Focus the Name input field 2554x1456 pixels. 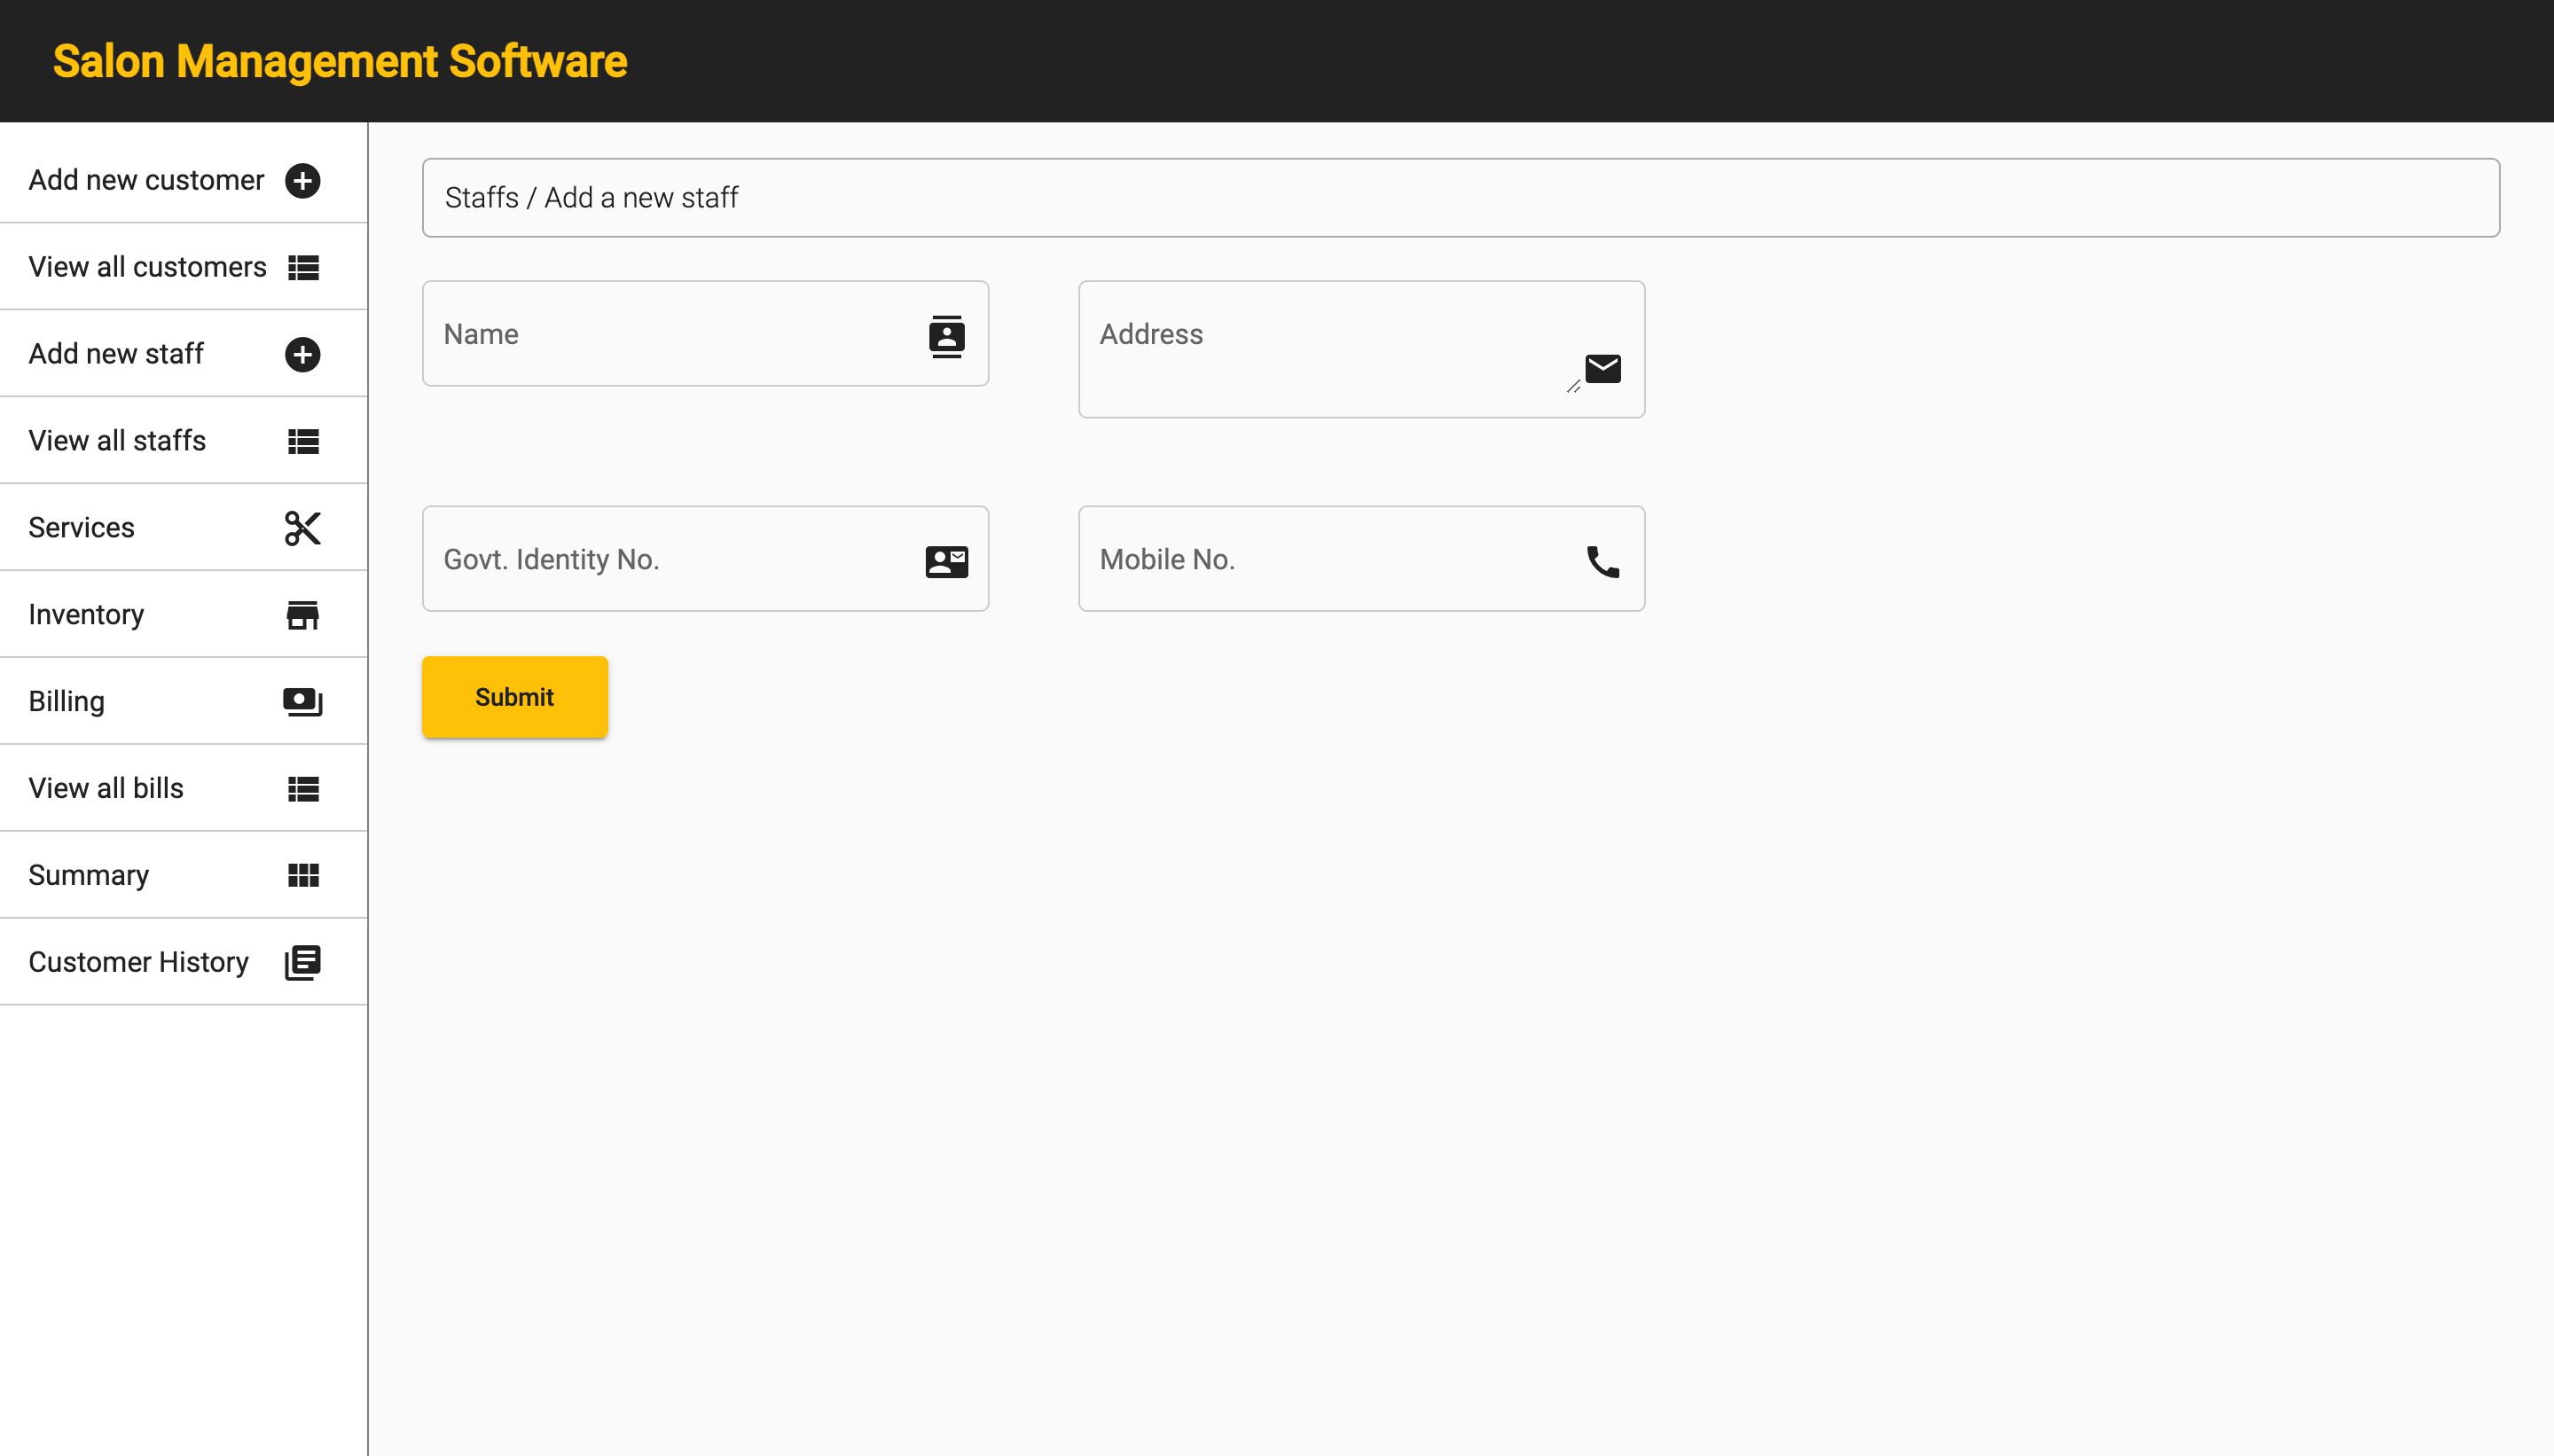point(670,334)
